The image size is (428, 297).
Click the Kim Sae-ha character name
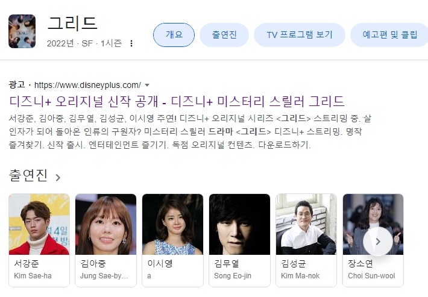pos(33,276)
